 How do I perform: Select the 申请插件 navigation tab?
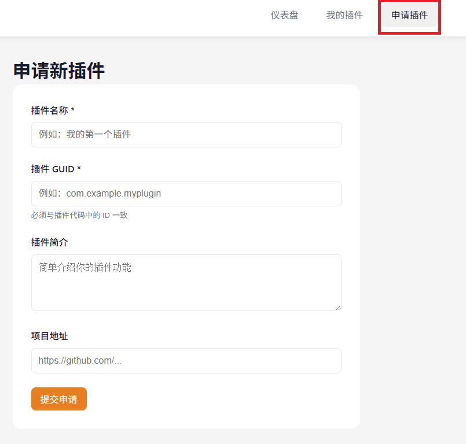point(409,16)
